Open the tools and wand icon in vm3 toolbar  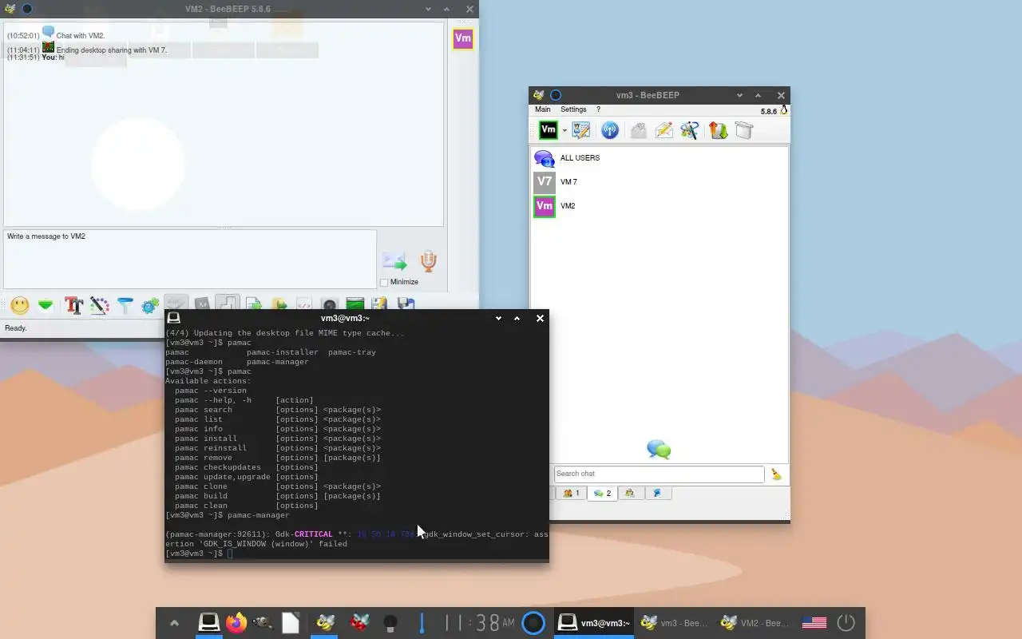(690, 130)
